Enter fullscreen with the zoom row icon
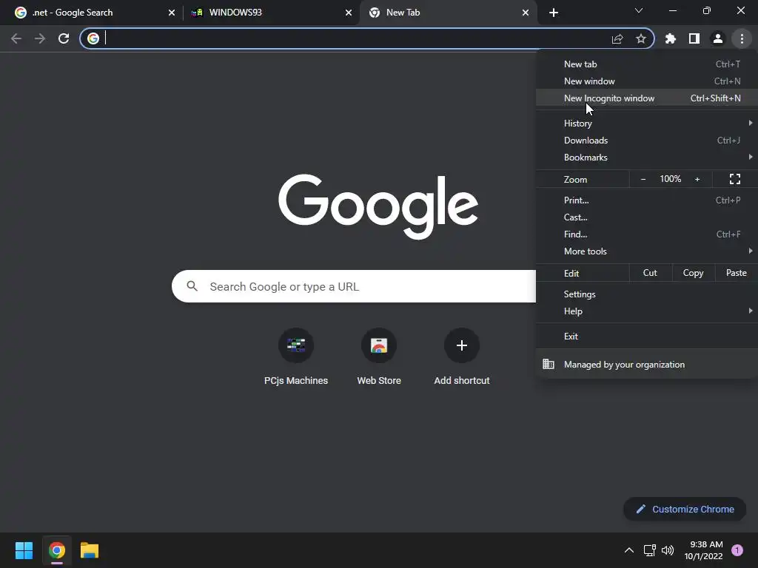Image resolution: width=758 pixels, height=568 pixels. [x=735, y=179]
